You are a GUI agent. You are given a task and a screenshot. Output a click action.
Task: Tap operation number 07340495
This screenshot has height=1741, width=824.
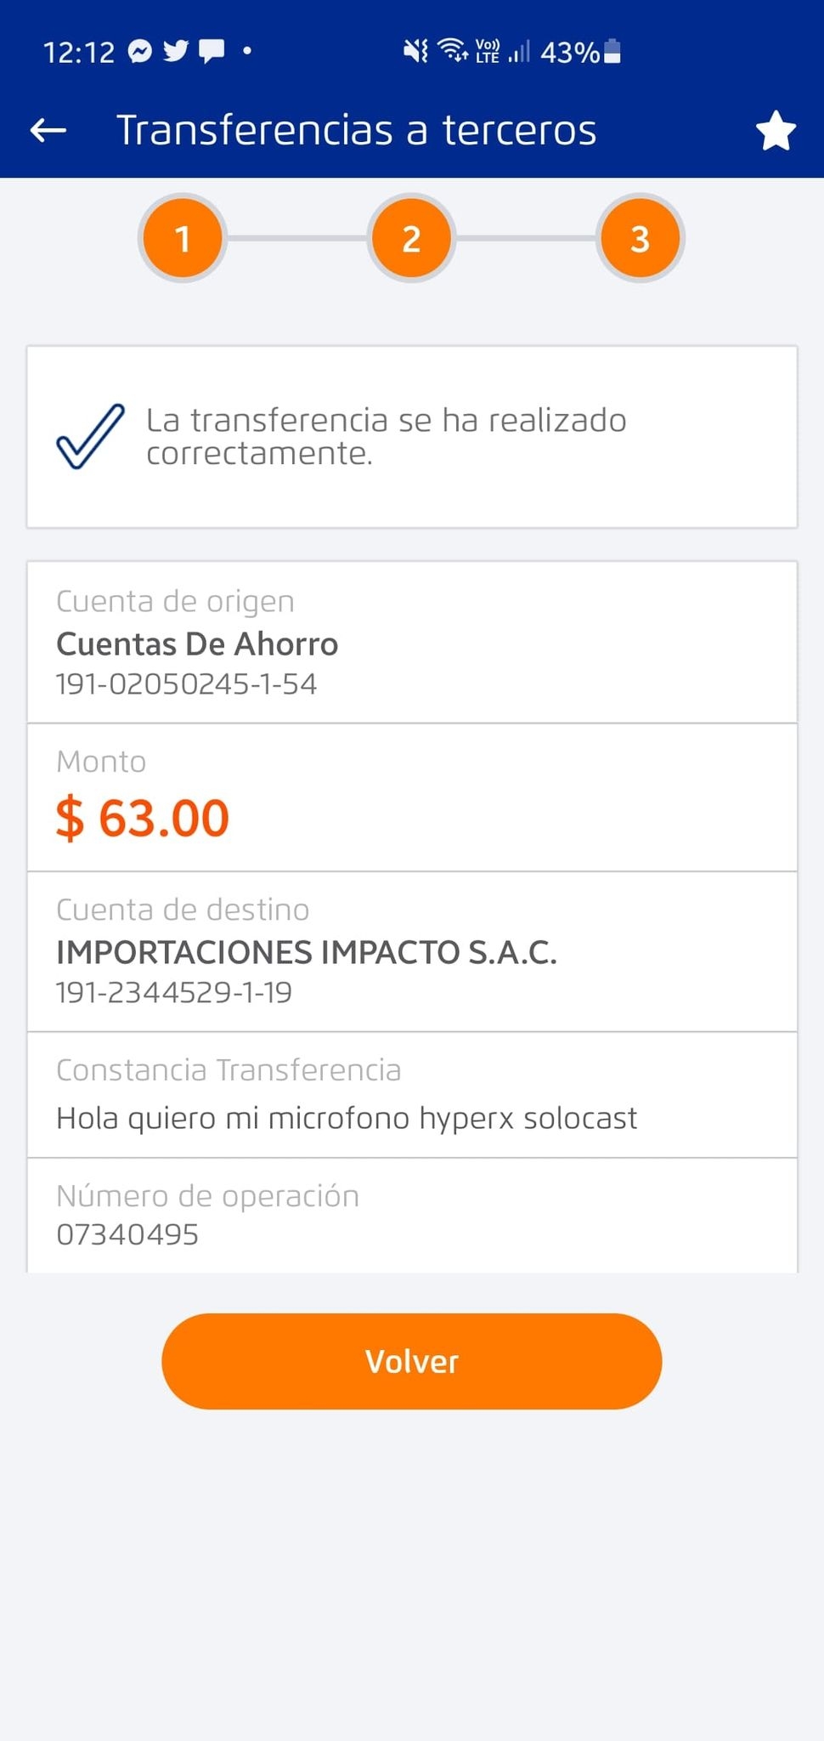tap(127, 1234)
